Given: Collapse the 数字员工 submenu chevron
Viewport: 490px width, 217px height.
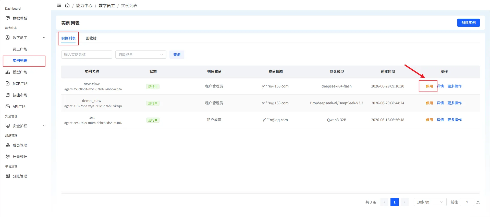Looking at the screenshot, I should 44,37.
